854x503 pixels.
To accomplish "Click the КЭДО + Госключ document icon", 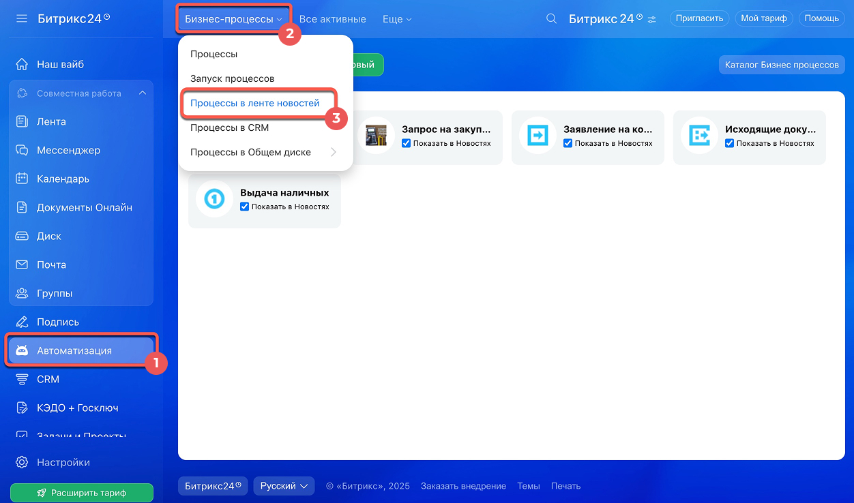I will pyautogui.click(x=22, y=408).
